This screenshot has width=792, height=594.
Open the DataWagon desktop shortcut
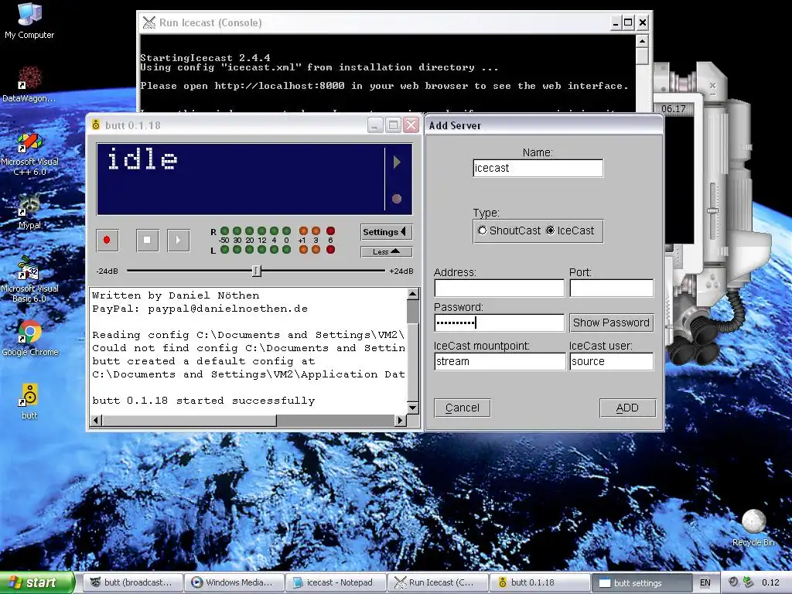(x=29, y=84)
